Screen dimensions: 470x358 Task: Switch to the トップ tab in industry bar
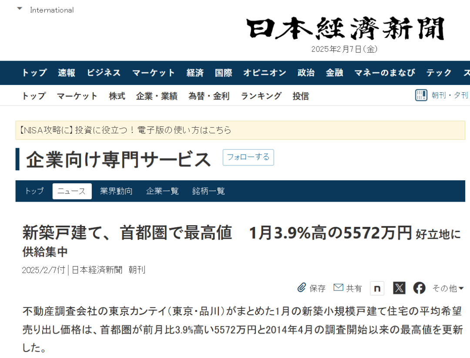click(34, 191)
